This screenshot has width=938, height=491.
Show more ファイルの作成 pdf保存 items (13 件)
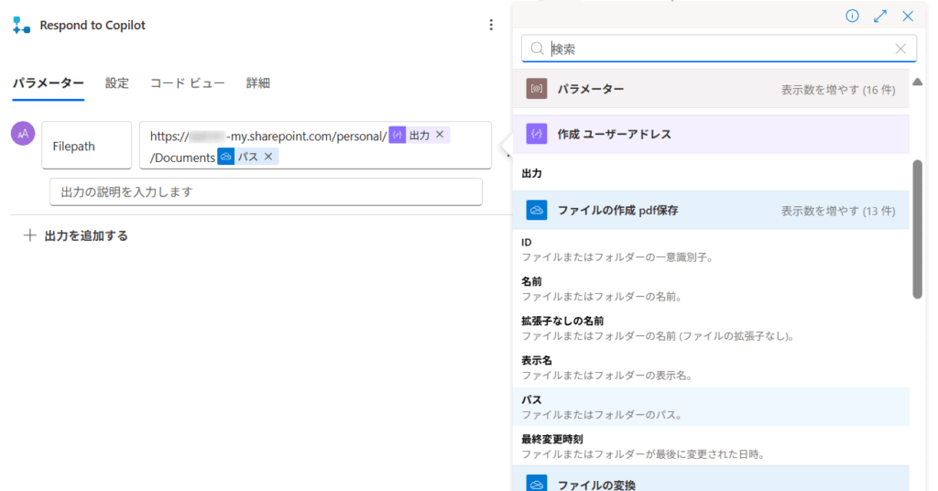coord(837,211)
